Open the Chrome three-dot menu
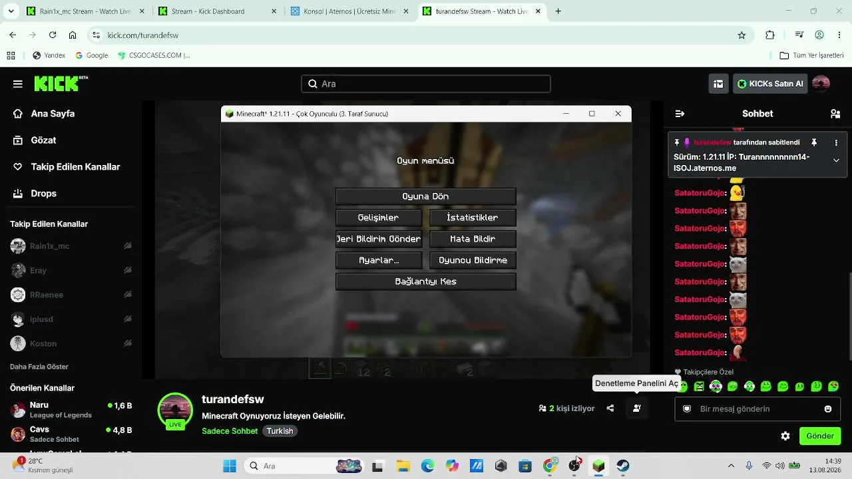Image resolution: width=852 pixels, height=479 pixels. 839,35
